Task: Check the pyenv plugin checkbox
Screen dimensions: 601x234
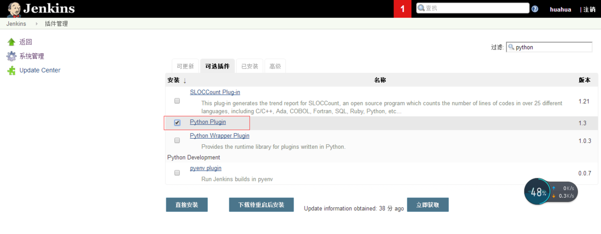Action: [x=177, y=172]
